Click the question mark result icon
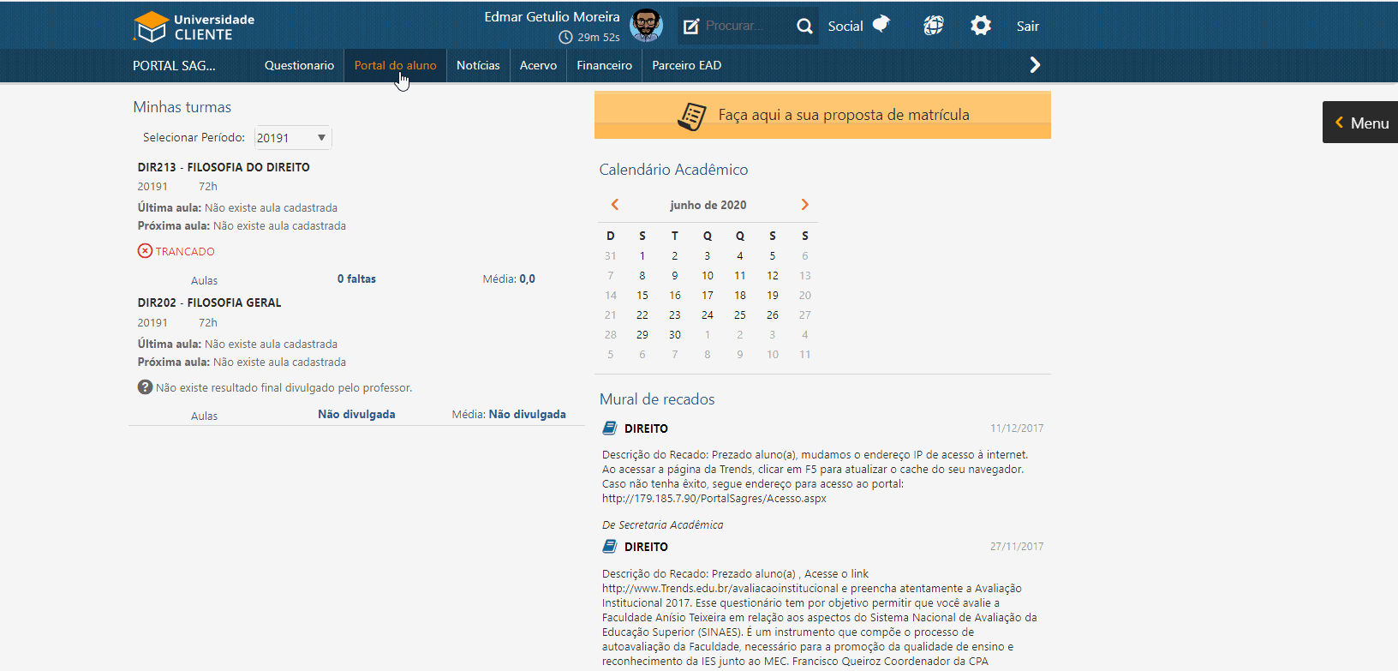 145,387
